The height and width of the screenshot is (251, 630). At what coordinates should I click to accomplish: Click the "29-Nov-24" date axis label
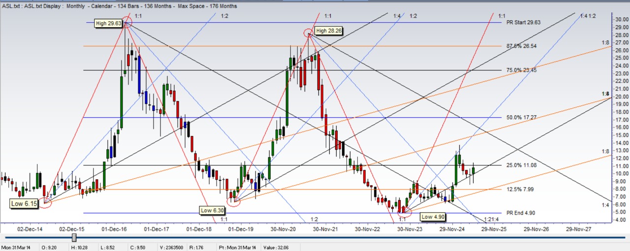click(451, 229)
